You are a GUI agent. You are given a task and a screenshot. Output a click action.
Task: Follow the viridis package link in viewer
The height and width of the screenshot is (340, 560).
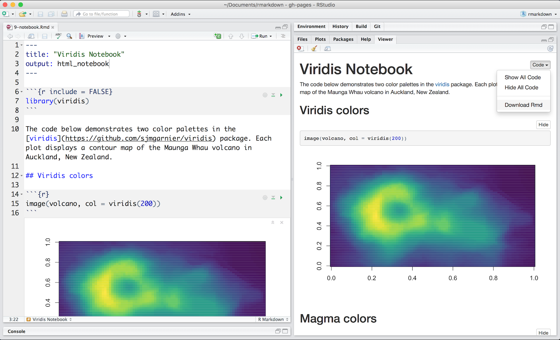tap(442, 84)
